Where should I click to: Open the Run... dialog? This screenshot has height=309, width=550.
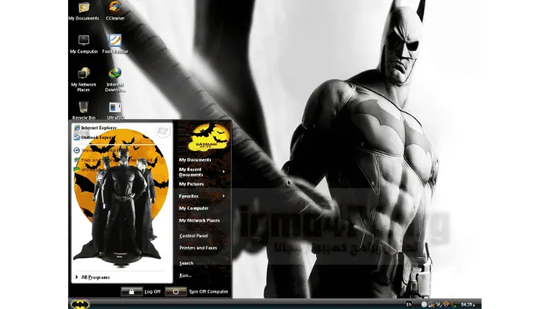[x=186, y=276]
